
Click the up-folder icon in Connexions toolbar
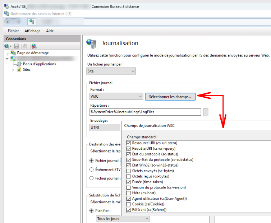tap(25, 46)
